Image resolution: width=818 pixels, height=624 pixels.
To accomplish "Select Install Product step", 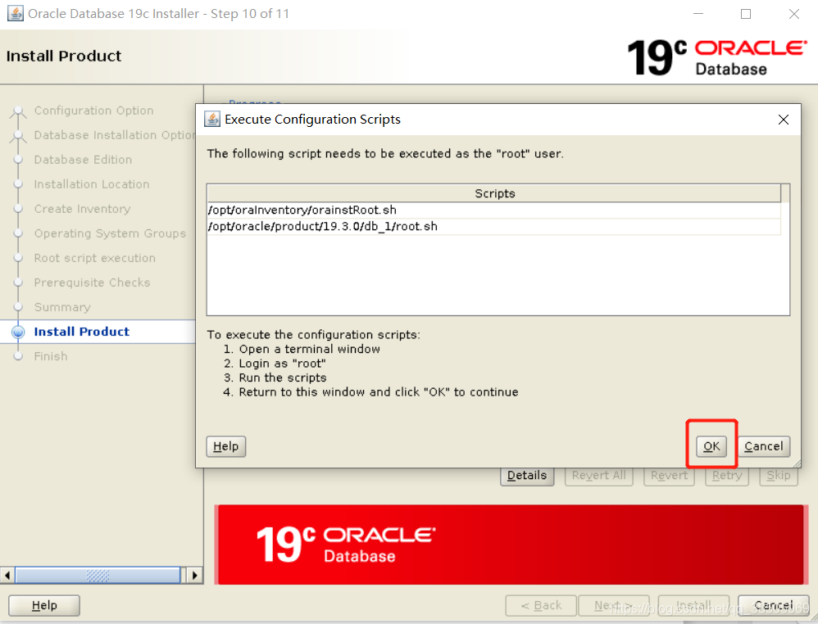I will pyautogui.click(x=82, y=332).
